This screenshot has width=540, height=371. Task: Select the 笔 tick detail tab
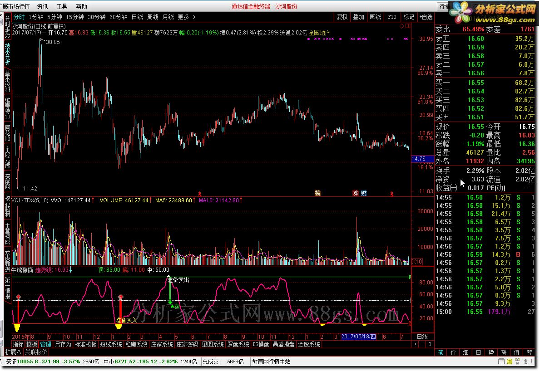(x=441, y=352)
